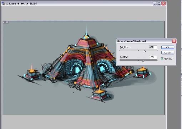Focus the Contrast value input field
This screenshot has height=129, width=182.
tap(153, 57)
